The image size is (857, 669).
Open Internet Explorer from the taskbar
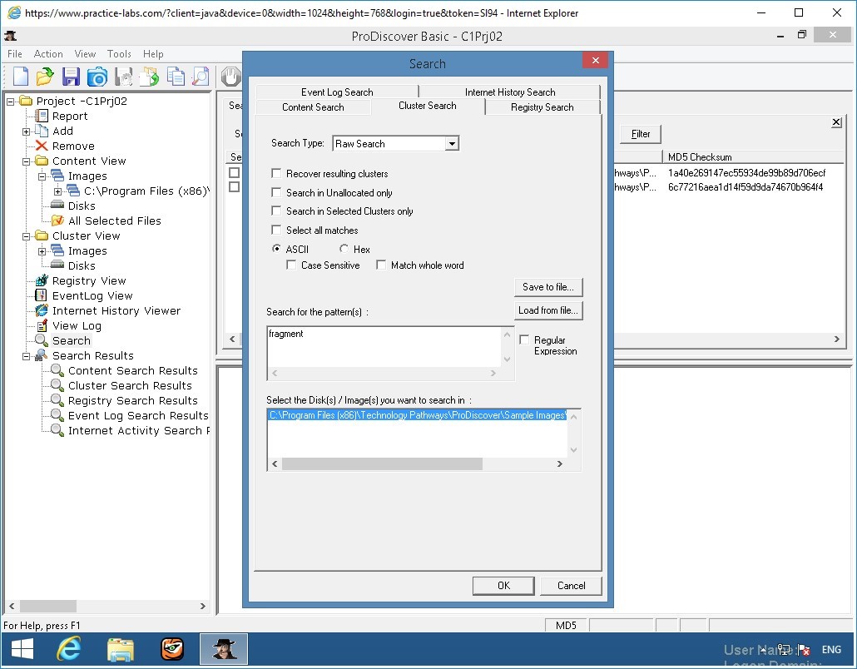tap(69, 649)
